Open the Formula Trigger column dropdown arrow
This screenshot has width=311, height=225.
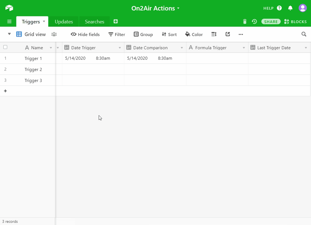tap(244, 48)
